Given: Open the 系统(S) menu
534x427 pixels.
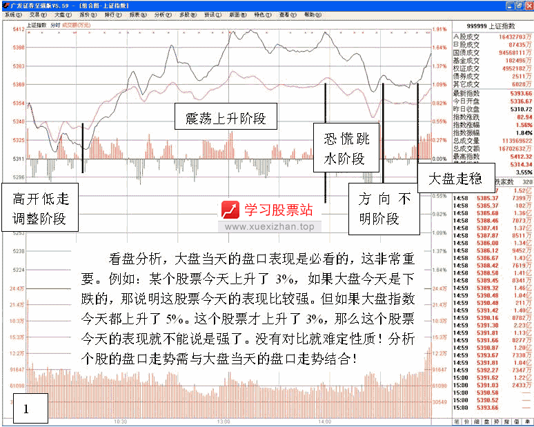Looking at the screenshot, I should coord(13,14).
